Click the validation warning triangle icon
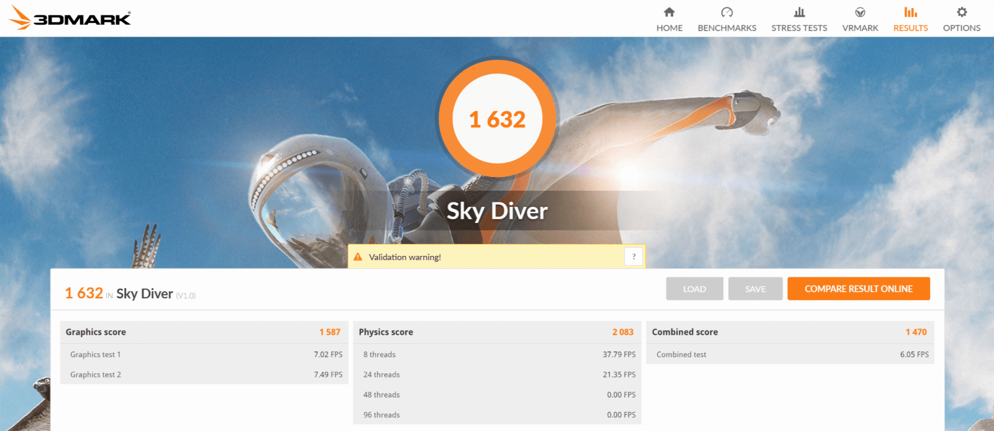The width and height of the screenshot is (994, 431). [x=358, y=256]
